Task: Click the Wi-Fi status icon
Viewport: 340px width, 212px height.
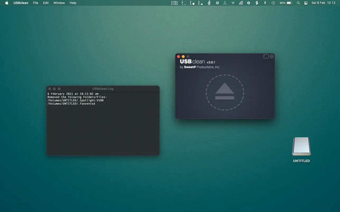Action: pos(233,3)
